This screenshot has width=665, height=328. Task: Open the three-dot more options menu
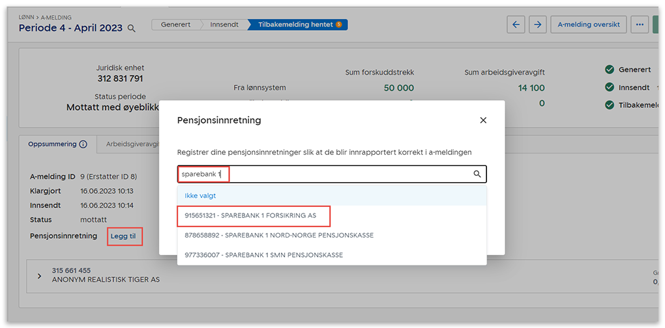pos(639,25)
